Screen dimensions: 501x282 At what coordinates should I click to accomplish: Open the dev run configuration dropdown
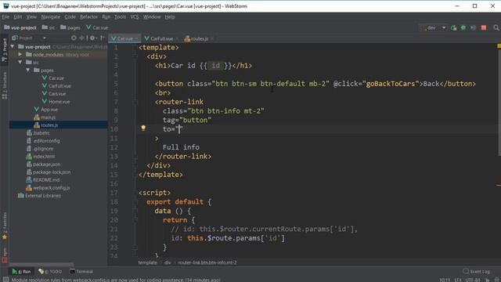pos(434,28)
